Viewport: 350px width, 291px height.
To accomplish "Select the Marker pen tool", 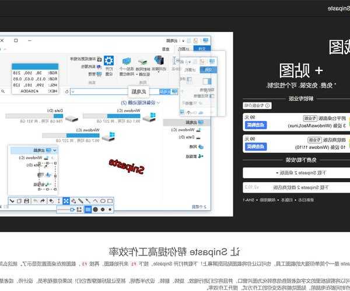I will tap(73, 201).
